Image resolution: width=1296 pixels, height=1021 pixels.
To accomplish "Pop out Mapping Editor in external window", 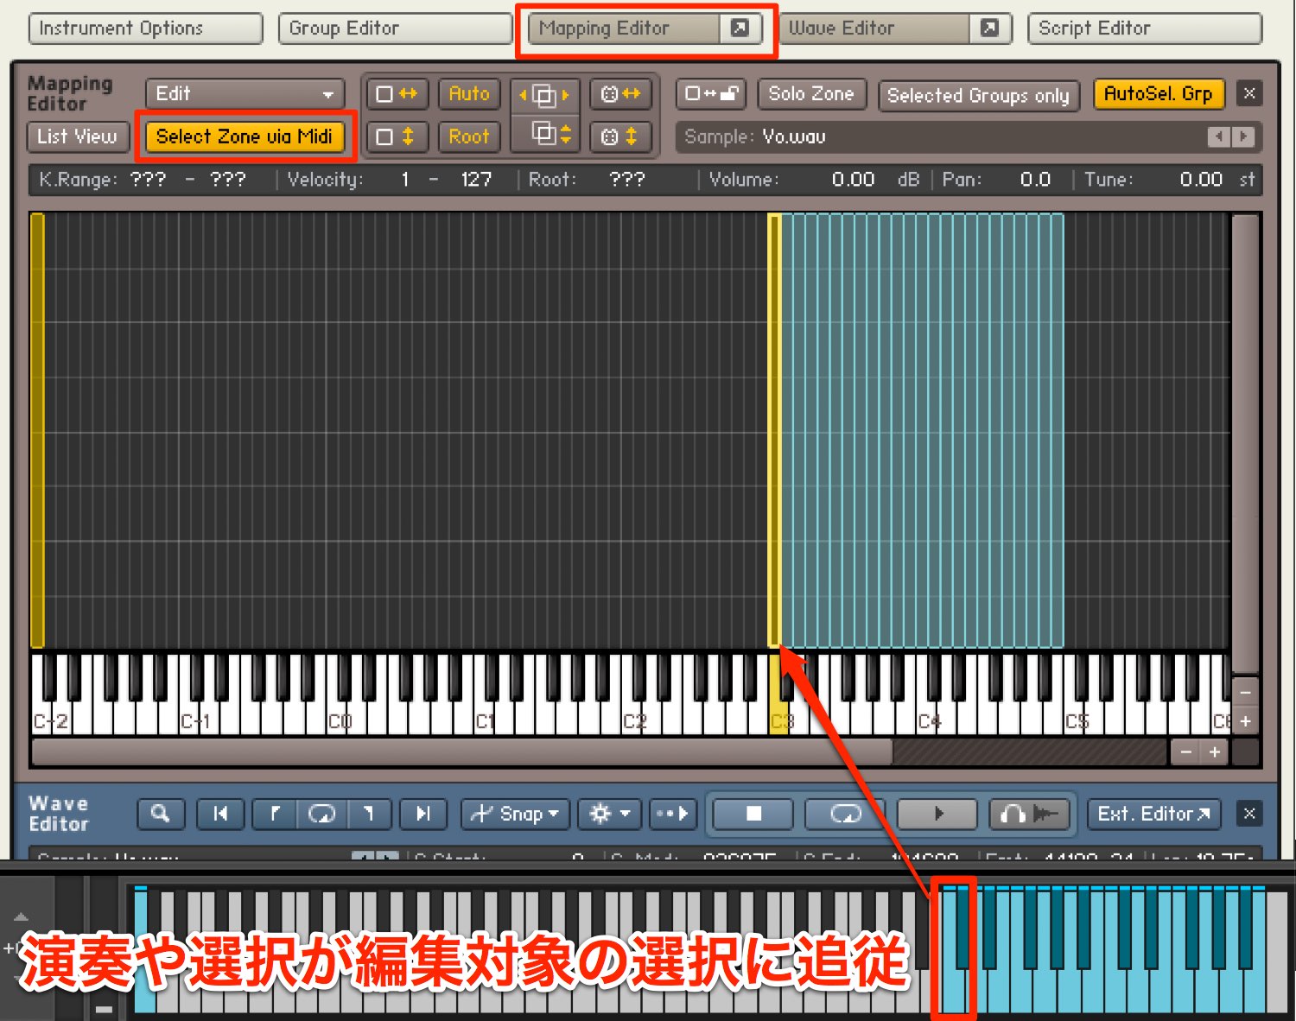I will coord(740,29).
